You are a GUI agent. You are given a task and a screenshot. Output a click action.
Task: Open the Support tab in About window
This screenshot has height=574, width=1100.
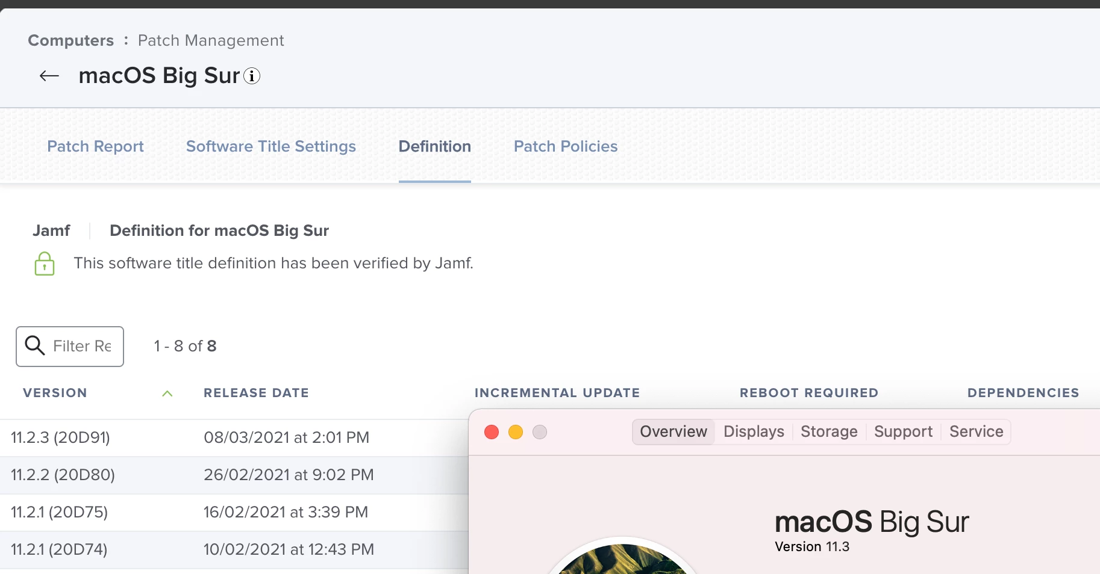pyautogui.click(x=903, y=432)
